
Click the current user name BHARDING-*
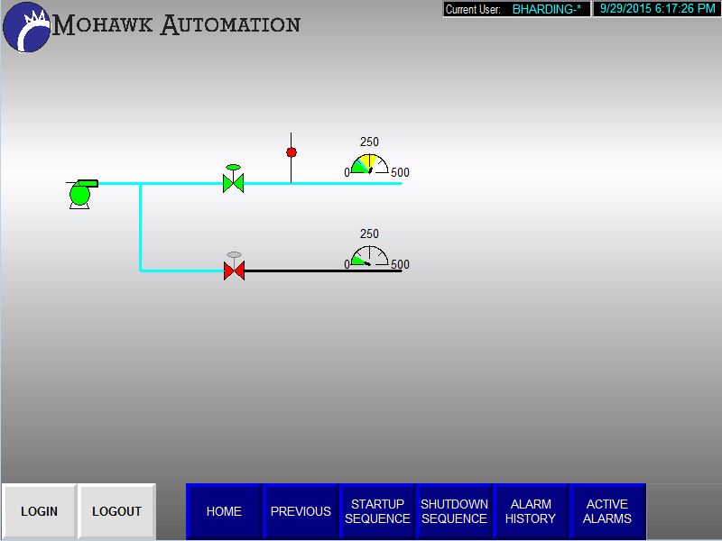pyautogui.click(x=547, y=9)
